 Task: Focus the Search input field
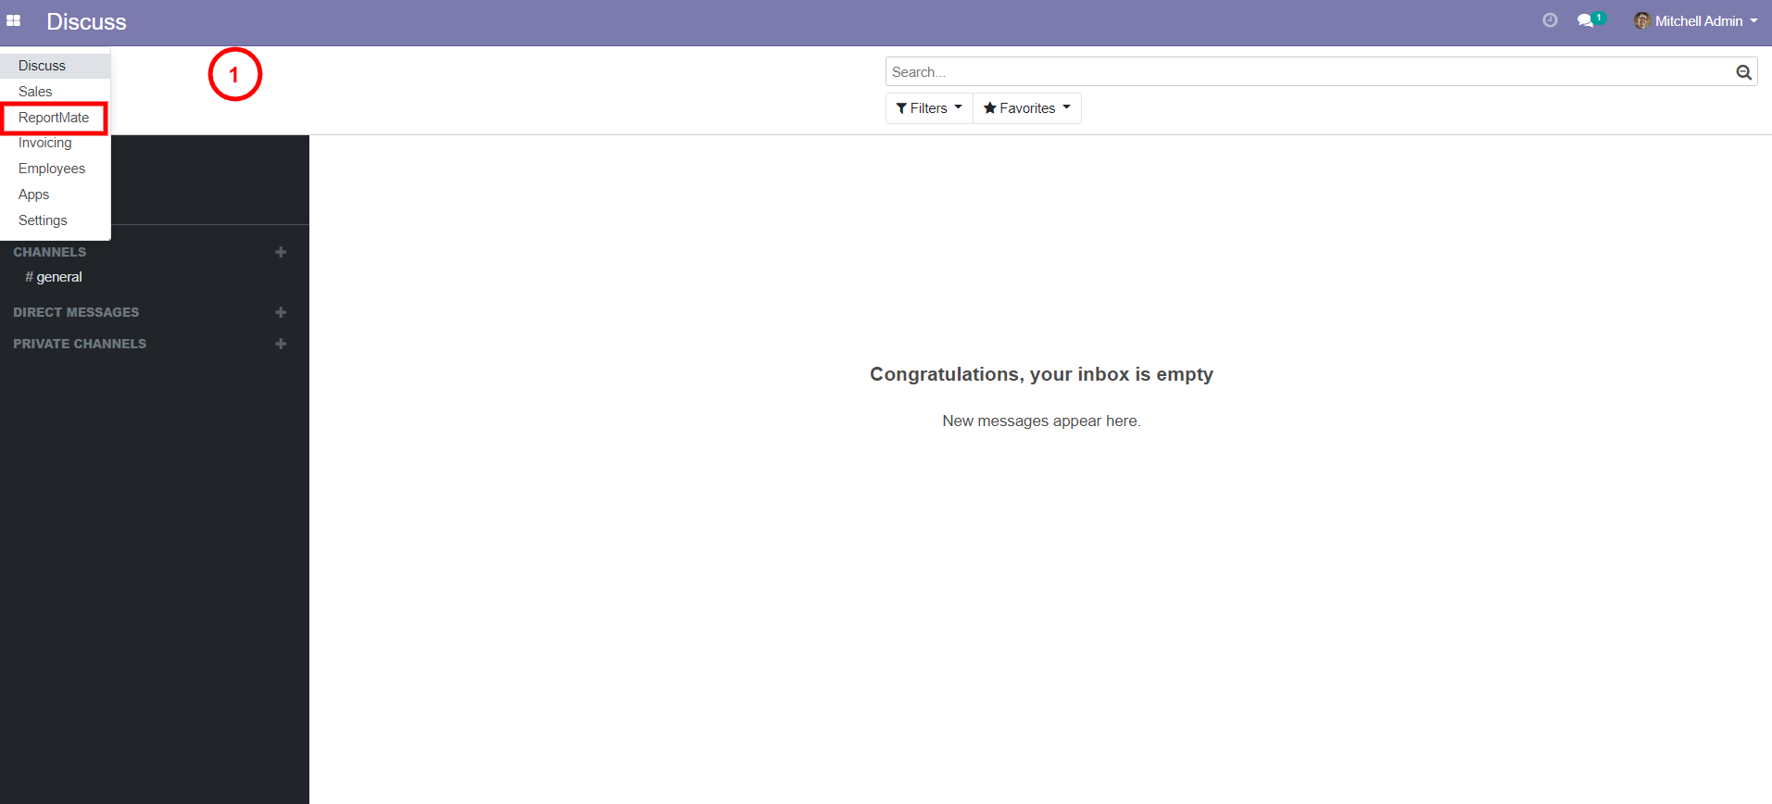point(1306,72)
